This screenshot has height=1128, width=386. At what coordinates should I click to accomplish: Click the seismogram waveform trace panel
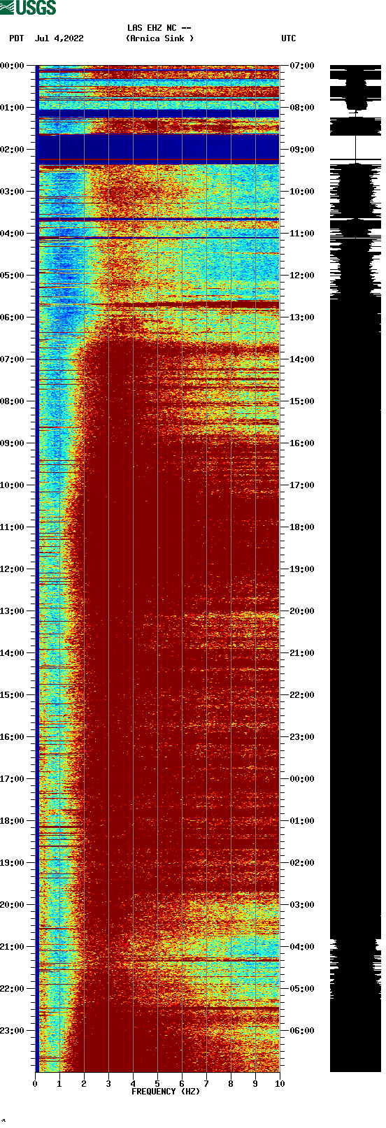tap(355, 569)
